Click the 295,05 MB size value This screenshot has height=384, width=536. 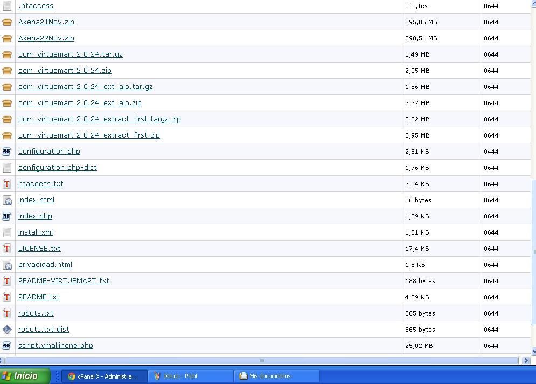click(421, 22)
